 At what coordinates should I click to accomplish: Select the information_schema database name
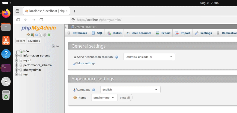tap(37, 56)
